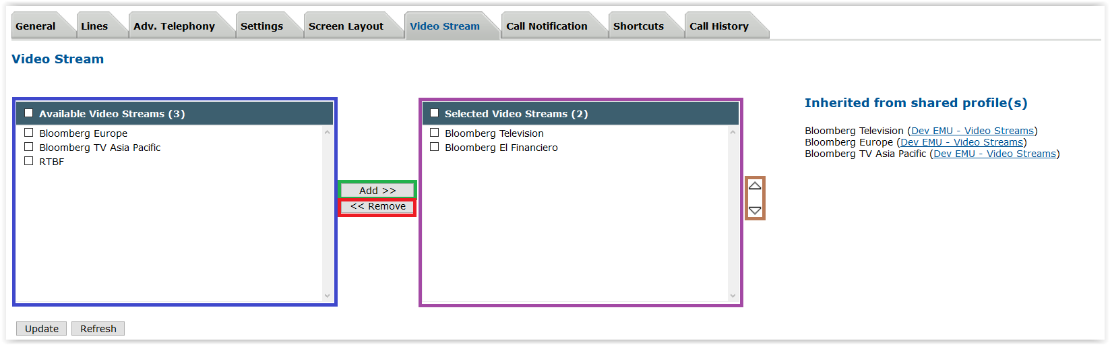
Task: Check the RTBF checkbox
Action: (29, 161)
